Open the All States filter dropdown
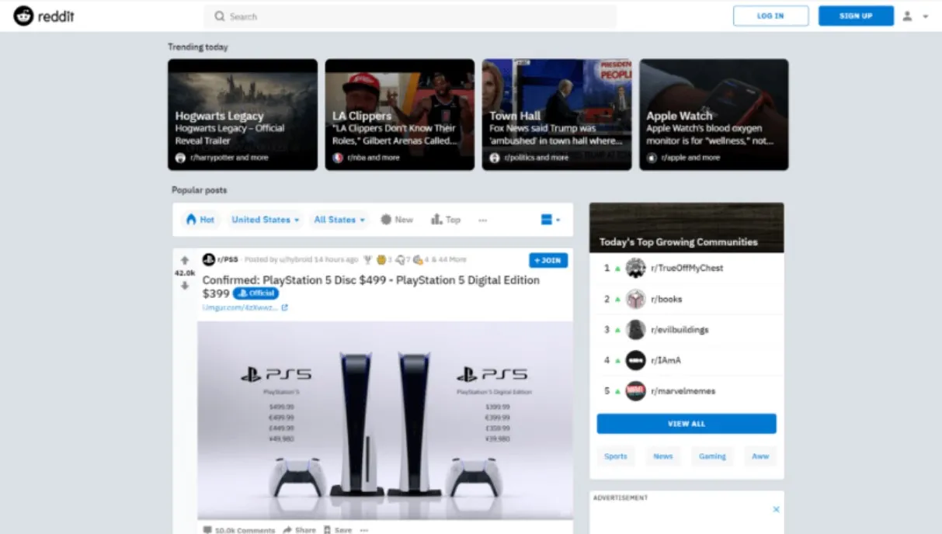Image resolution: width=942 pixels, height=534 pixels. (339, 220)
